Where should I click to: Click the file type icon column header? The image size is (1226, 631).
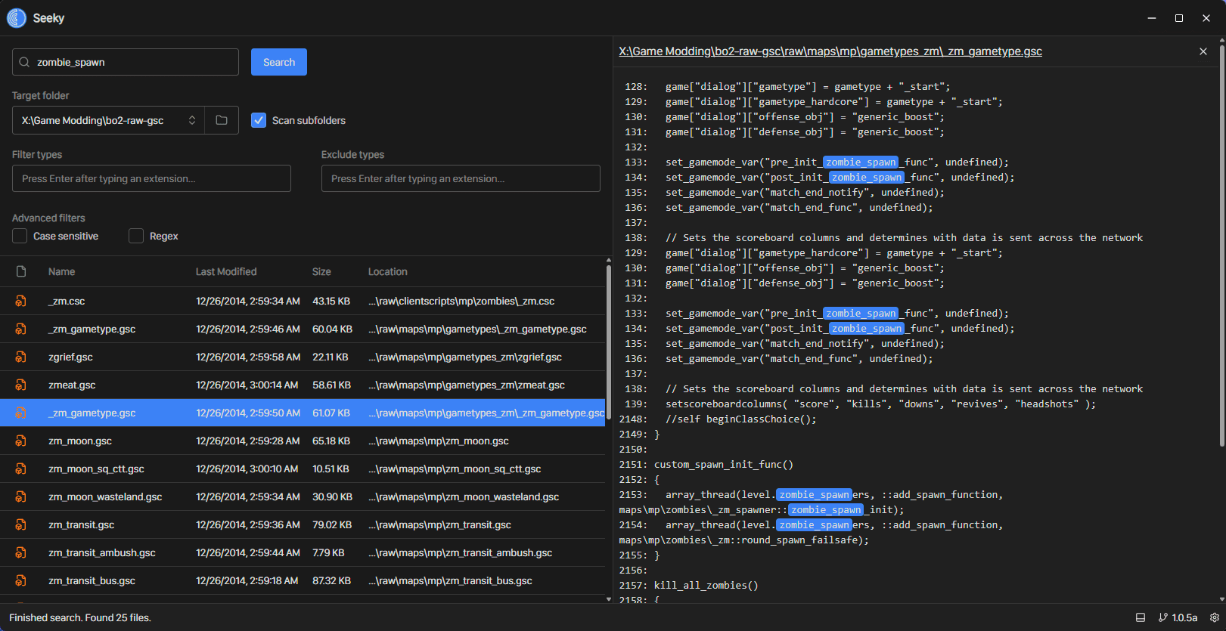click(21, 271)
